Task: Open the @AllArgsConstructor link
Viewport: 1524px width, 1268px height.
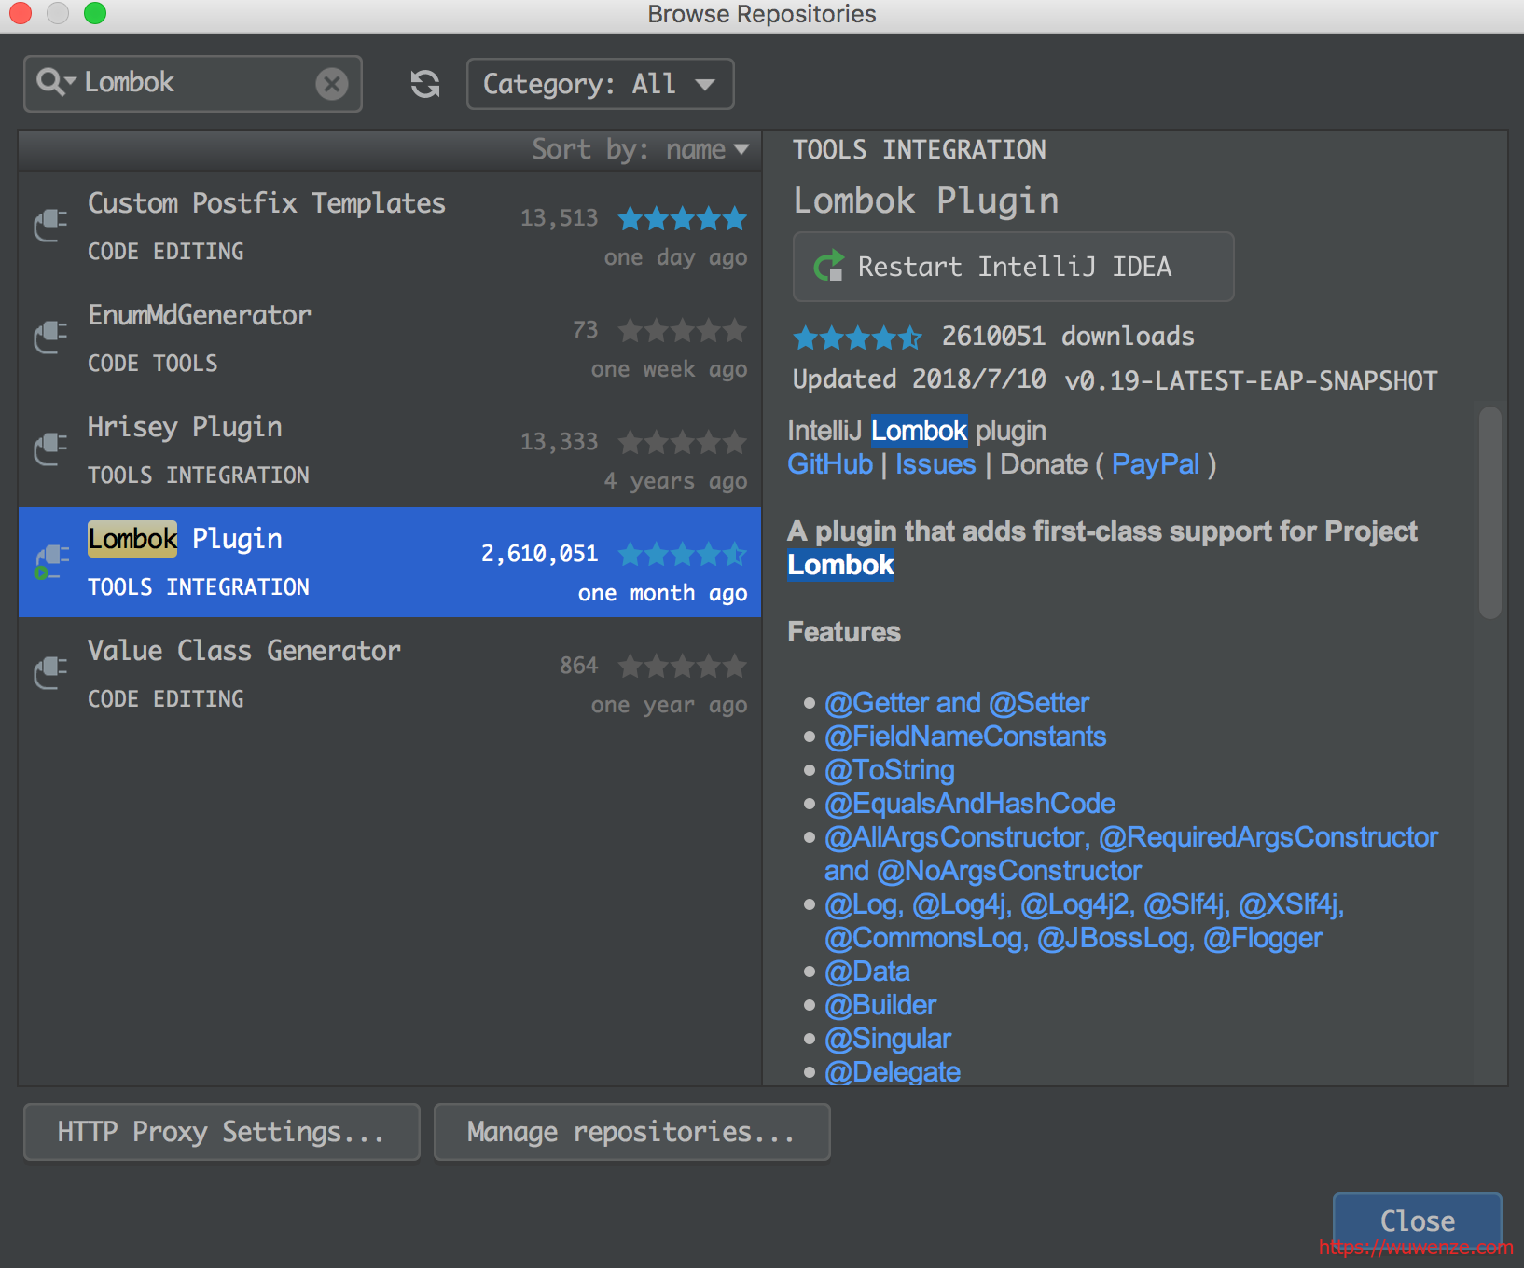Action: pyautogui.click(x=1131, y=854)
